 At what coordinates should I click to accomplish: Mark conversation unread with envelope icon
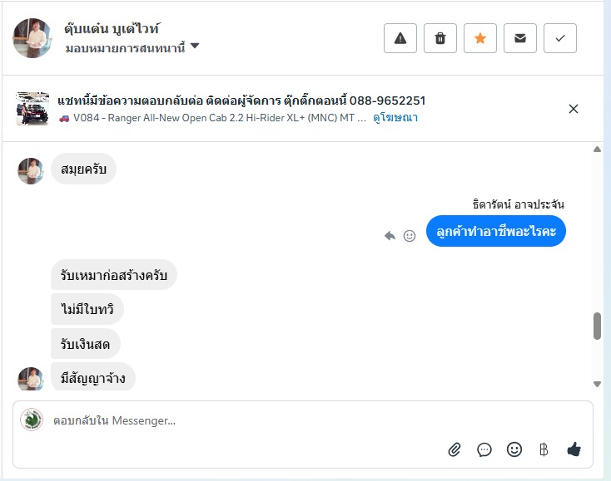(x=520, y=38)
